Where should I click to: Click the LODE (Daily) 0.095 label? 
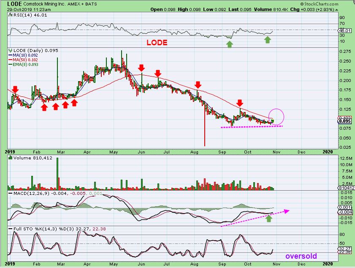click(36, 50)
